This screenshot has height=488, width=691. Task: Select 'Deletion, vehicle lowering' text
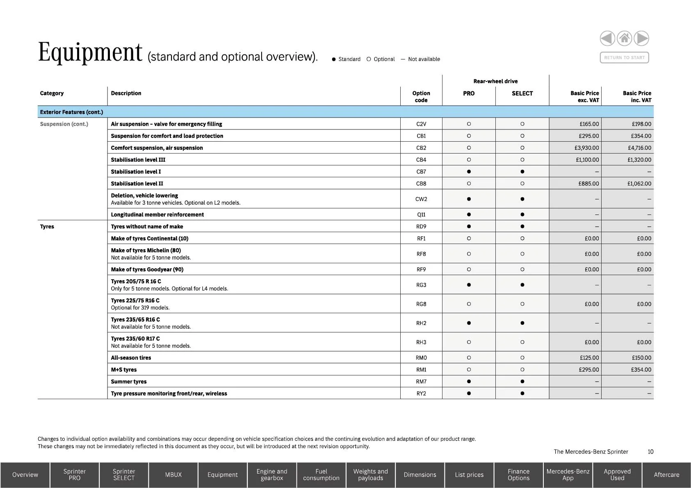pyautogui.click(x=144, y=196)
